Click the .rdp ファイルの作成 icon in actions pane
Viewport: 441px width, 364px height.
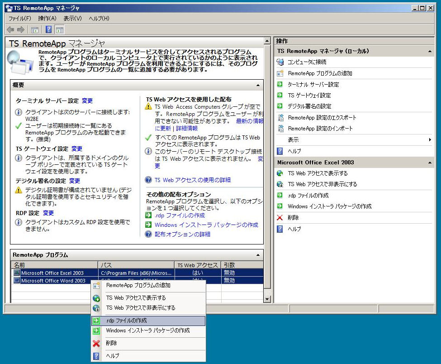click(280, 195)
